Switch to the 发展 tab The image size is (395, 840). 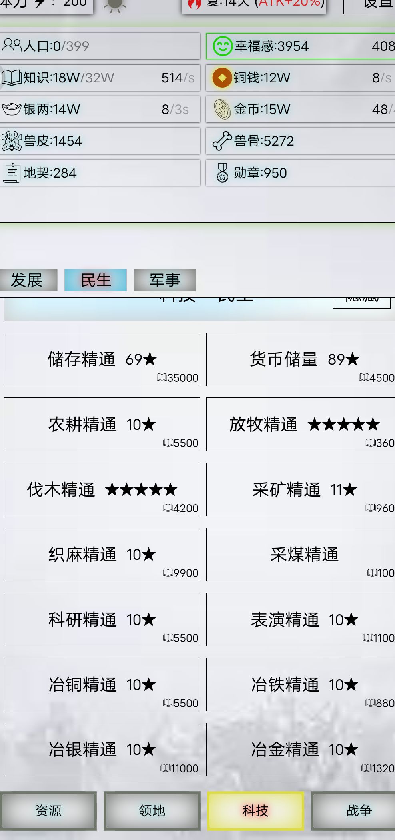(x=27, y=280)
